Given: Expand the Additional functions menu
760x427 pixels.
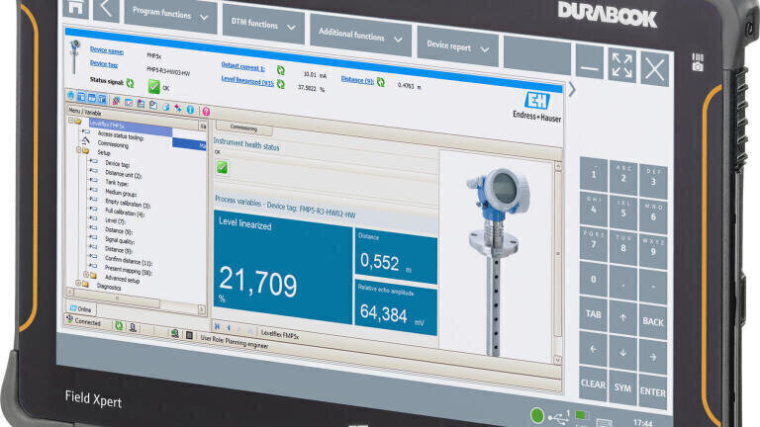Looking at the screenshot, I should point(360,36).
